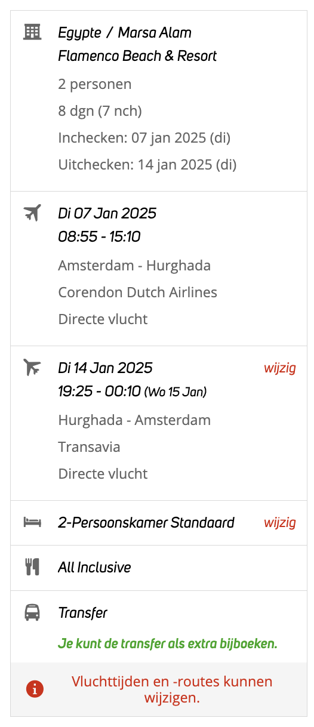The width and height of the screenshot is (314, 727).
Task: Click the Di 07 Jan 2025 flight date
Action: click(107, 213)
